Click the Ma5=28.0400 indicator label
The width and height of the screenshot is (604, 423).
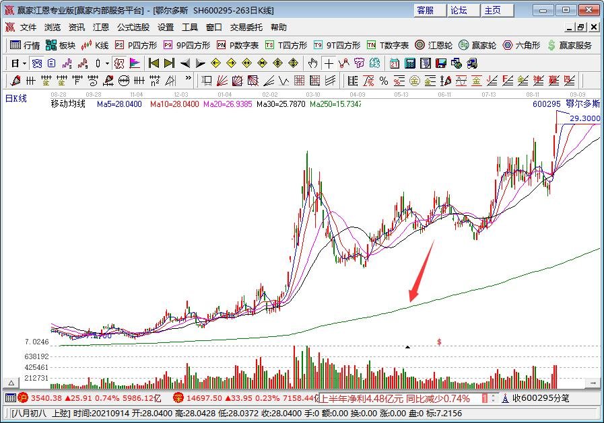click(119, 104)
